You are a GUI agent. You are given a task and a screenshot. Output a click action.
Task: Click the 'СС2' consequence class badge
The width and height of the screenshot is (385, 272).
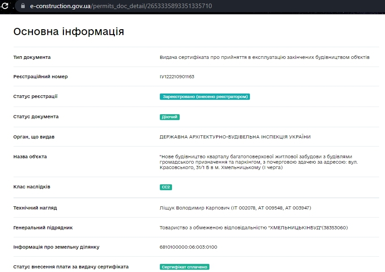tap(166, 187)
